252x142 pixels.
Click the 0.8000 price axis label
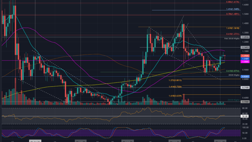[x=245, y=79]
